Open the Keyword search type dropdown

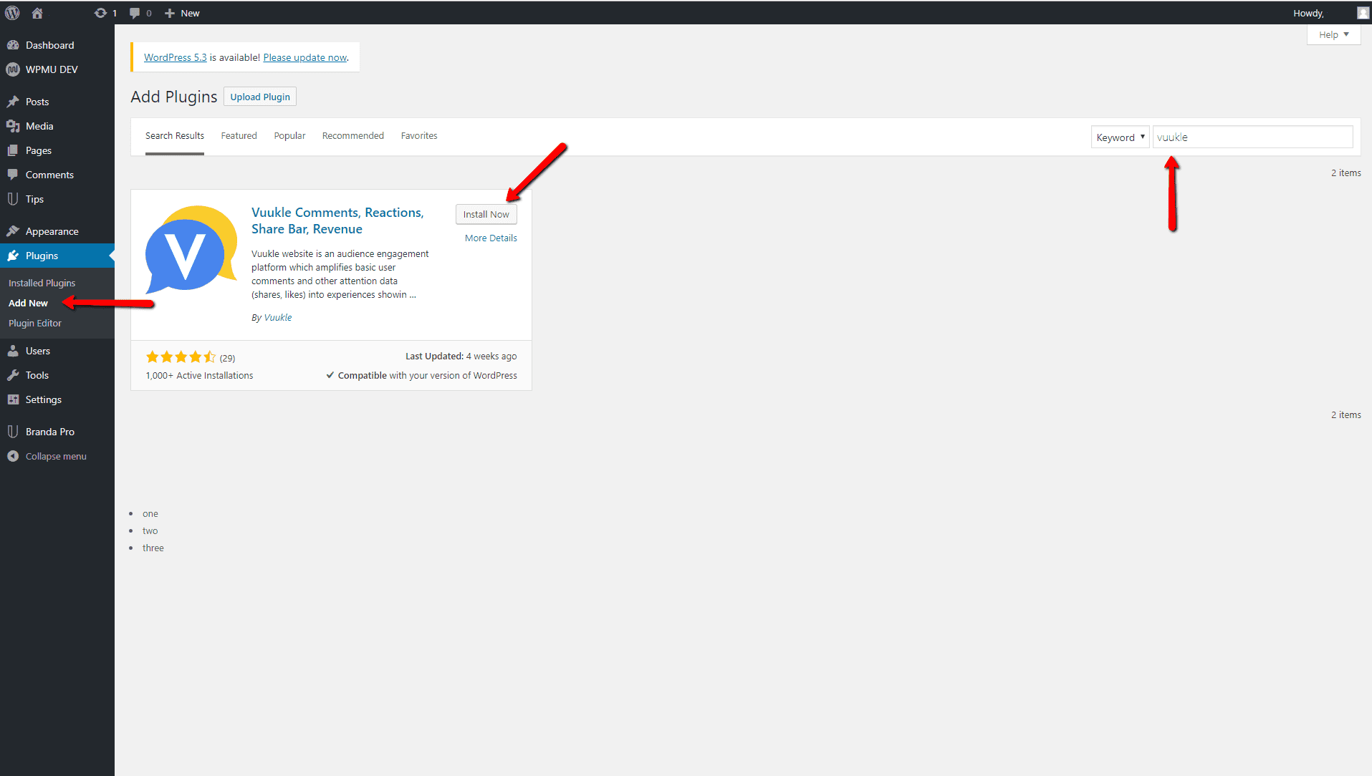1120,137
